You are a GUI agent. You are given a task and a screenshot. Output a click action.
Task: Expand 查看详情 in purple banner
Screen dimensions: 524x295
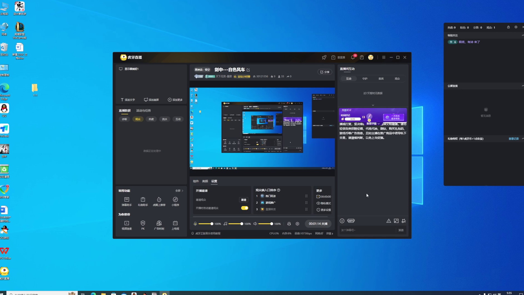[373, 124]
